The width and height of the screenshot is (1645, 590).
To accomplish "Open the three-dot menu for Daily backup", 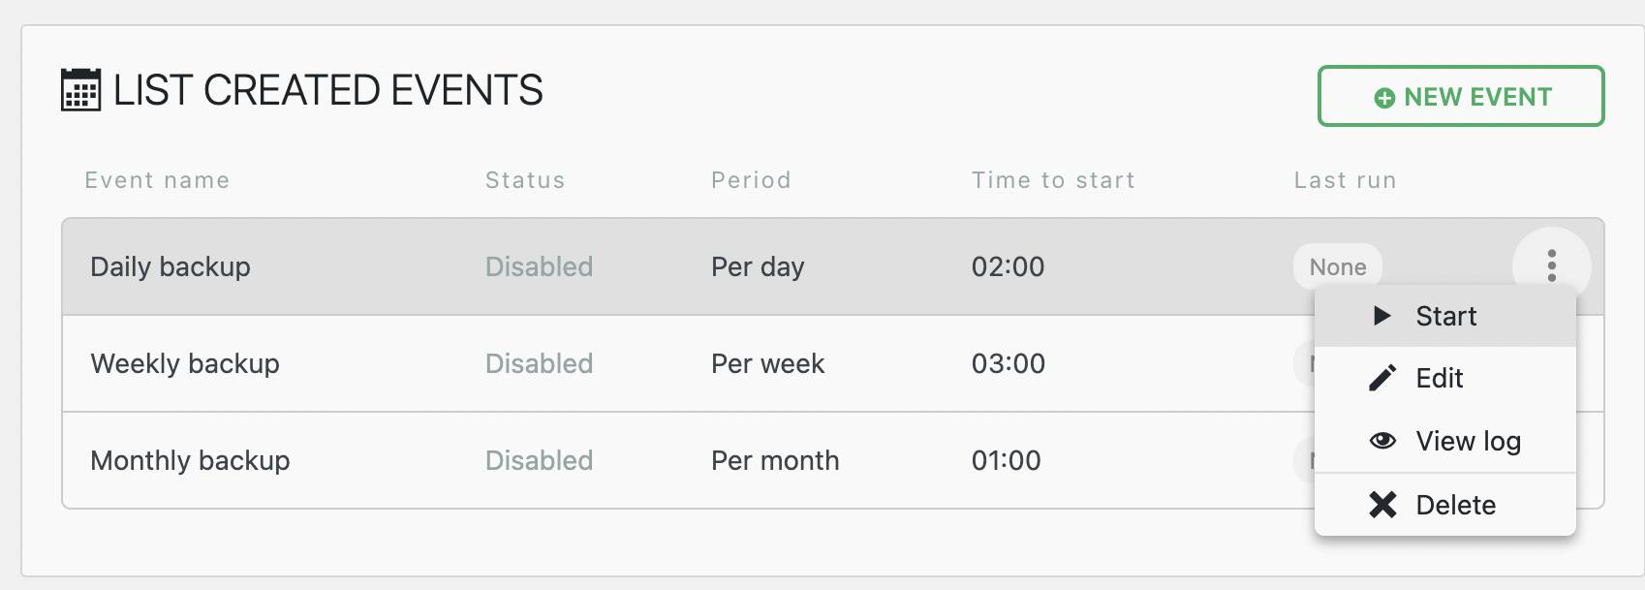I will (x=1551, y=265).
